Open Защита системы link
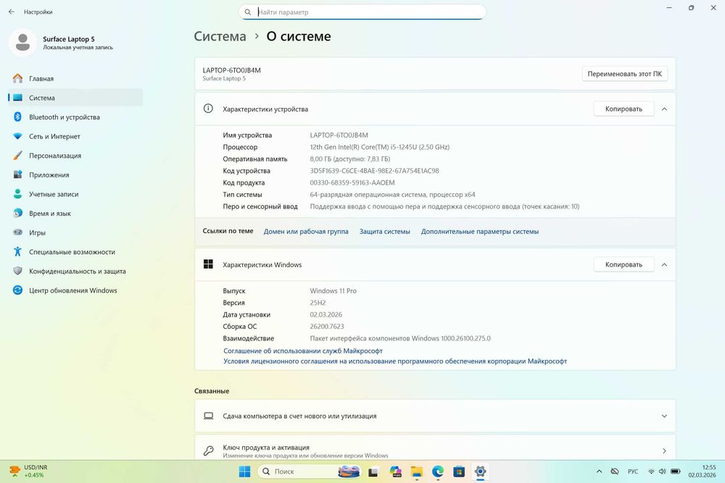Screen dimensions: 725x483 coord(385,232)
